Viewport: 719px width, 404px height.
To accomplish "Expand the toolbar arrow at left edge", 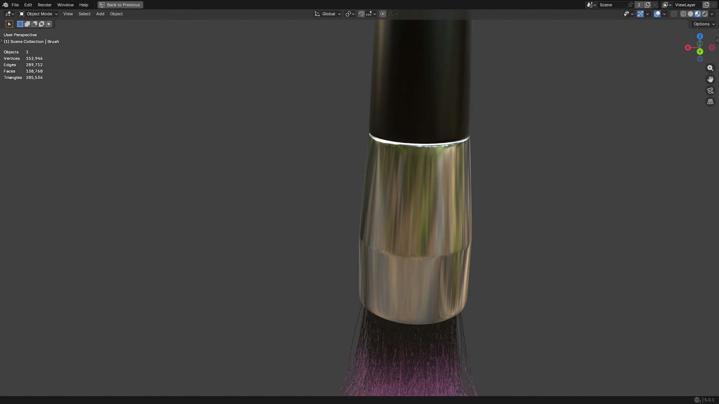I will tap(1, 40).
